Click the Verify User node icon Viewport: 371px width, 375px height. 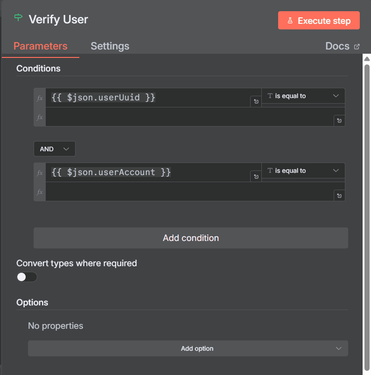18,18
